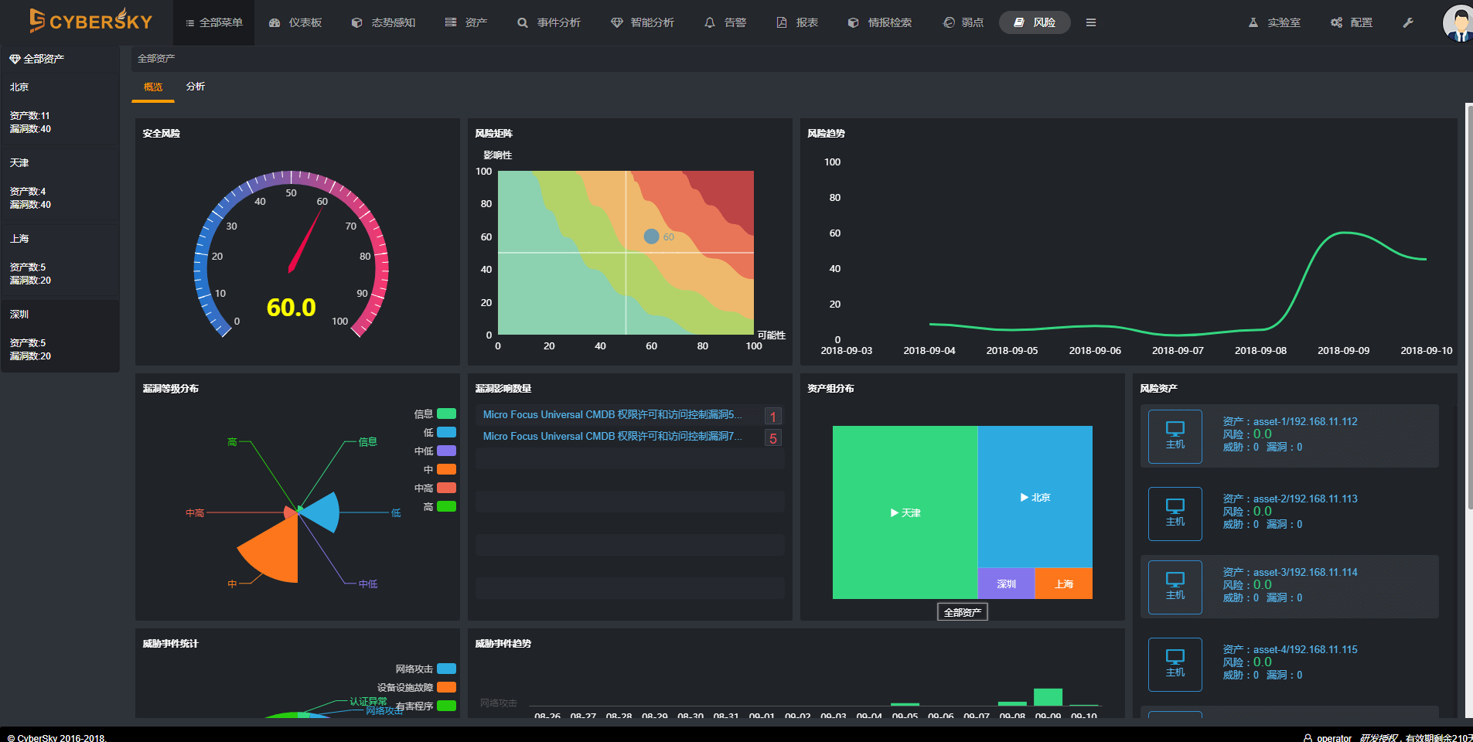The height and width of the screenshot is (742, 1473).
Task: Open the 告警 alerts bell menu
Action: [x=725, y=22]
